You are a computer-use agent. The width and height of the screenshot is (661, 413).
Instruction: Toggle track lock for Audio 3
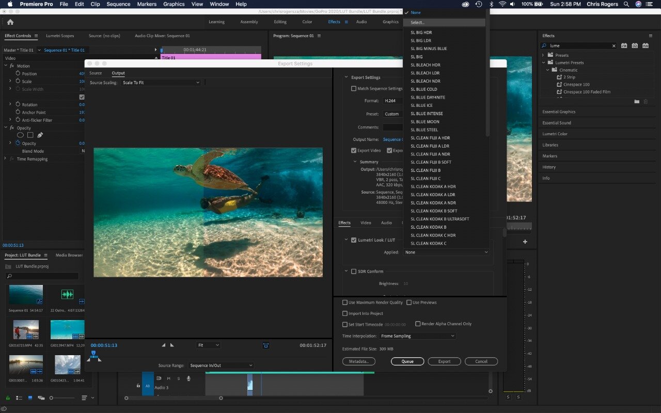(x=138, y=386)
